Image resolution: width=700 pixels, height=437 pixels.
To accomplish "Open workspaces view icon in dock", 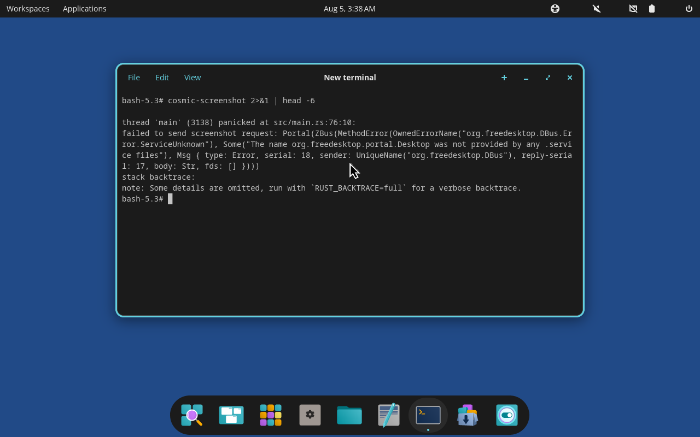I will [231, 415].
